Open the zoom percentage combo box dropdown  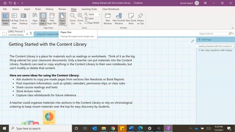pos(99,14)
